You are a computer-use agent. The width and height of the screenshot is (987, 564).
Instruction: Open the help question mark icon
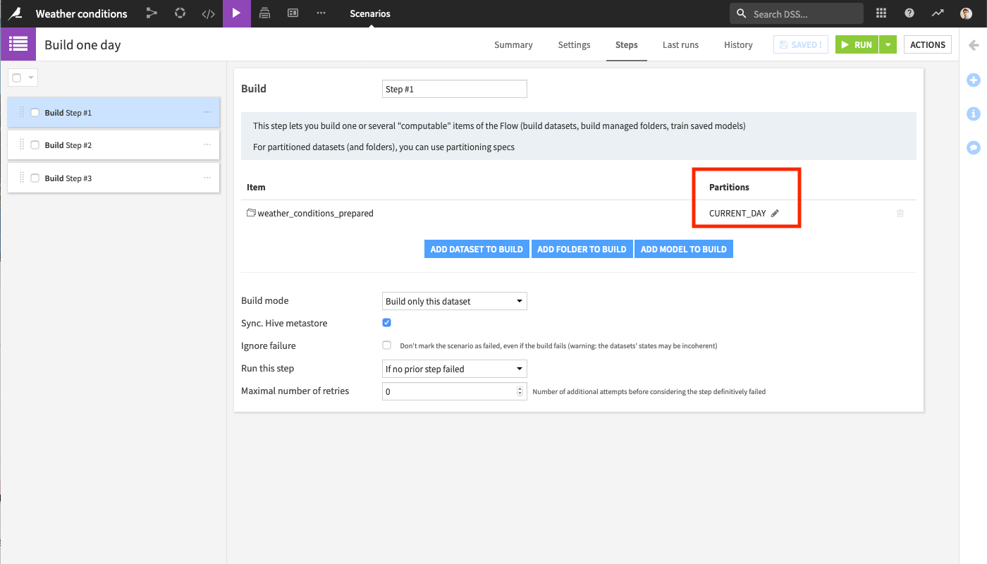point(909,13)
